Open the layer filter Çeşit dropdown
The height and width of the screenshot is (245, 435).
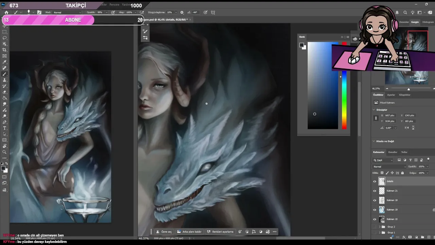pyautogui.click(x=383, y=160)
